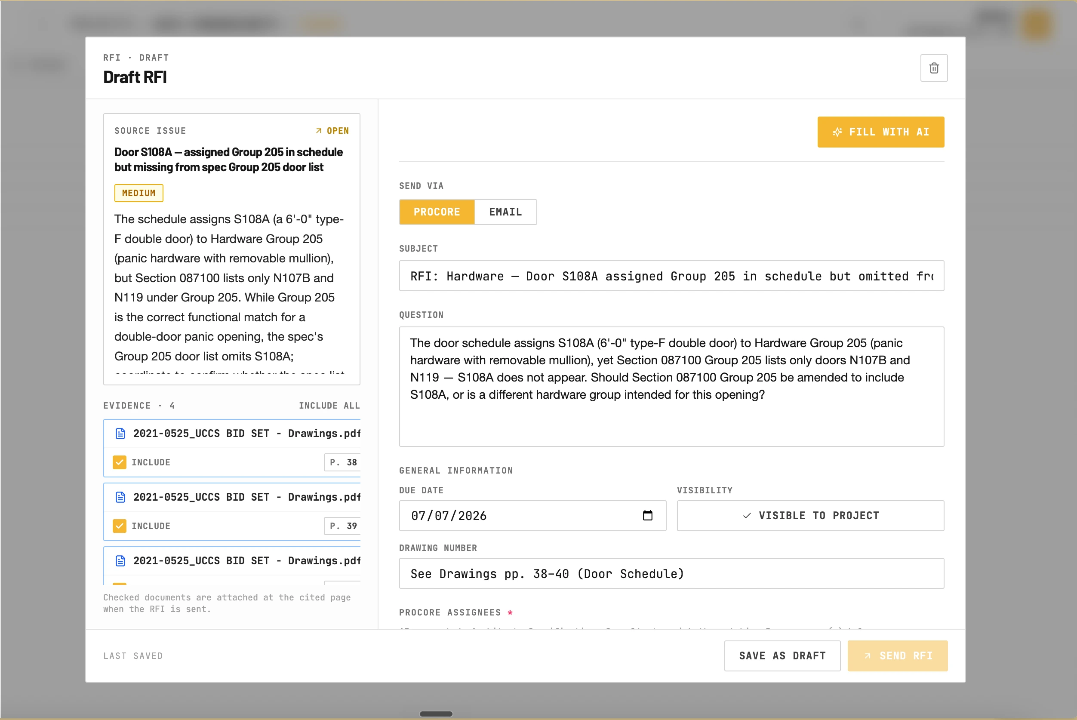The height and width of the screenshot is (720, 1077).
Task: Click the P. 39 page badge
Action: coord(342,525)
